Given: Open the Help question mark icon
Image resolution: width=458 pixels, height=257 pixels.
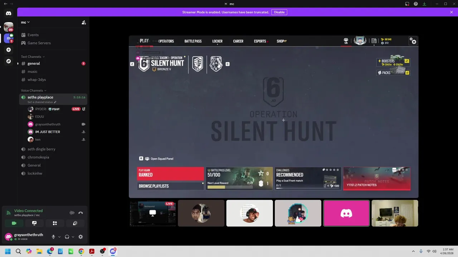Looking at the screenshot, I should [x=416, y=4].
